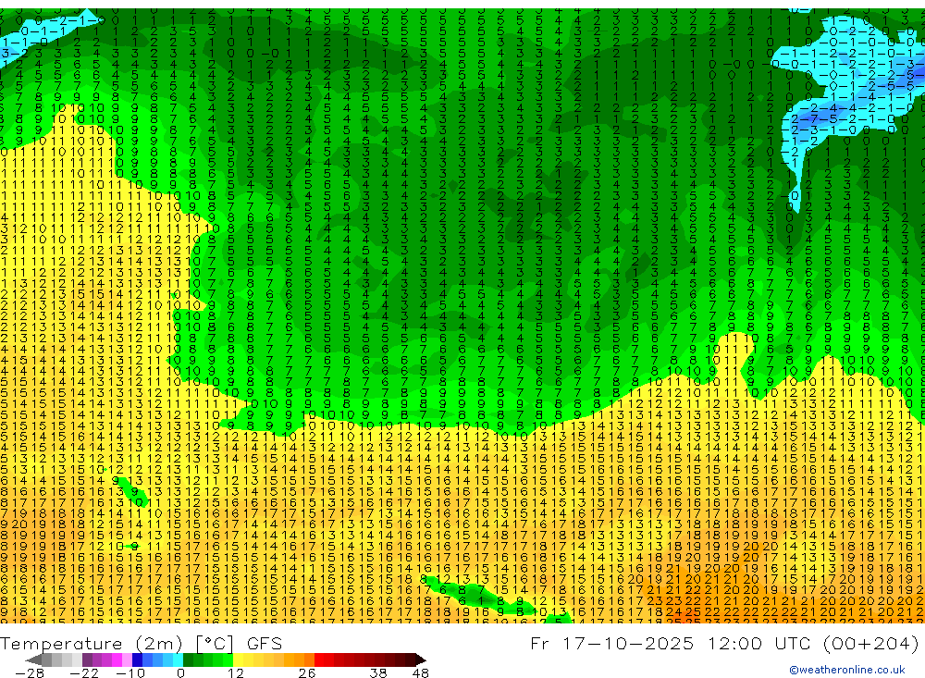
Task: Click the '-28' label on the colour scale
Action: [x=30, y=672]
